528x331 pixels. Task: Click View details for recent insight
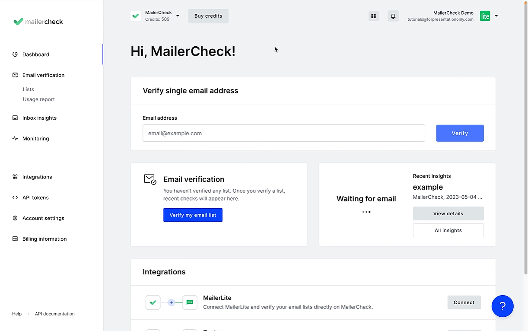[448, 213]
